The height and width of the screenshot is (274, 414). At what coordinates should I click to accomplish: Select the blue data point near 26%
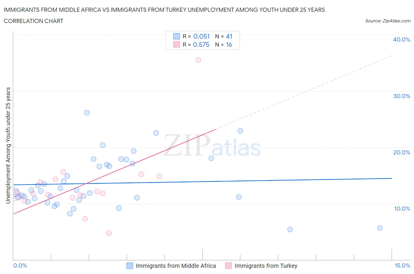[87, 113]
